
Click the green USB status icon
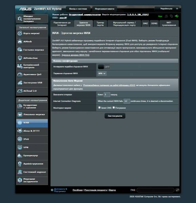pyautogui.click(x=177, y=16)
